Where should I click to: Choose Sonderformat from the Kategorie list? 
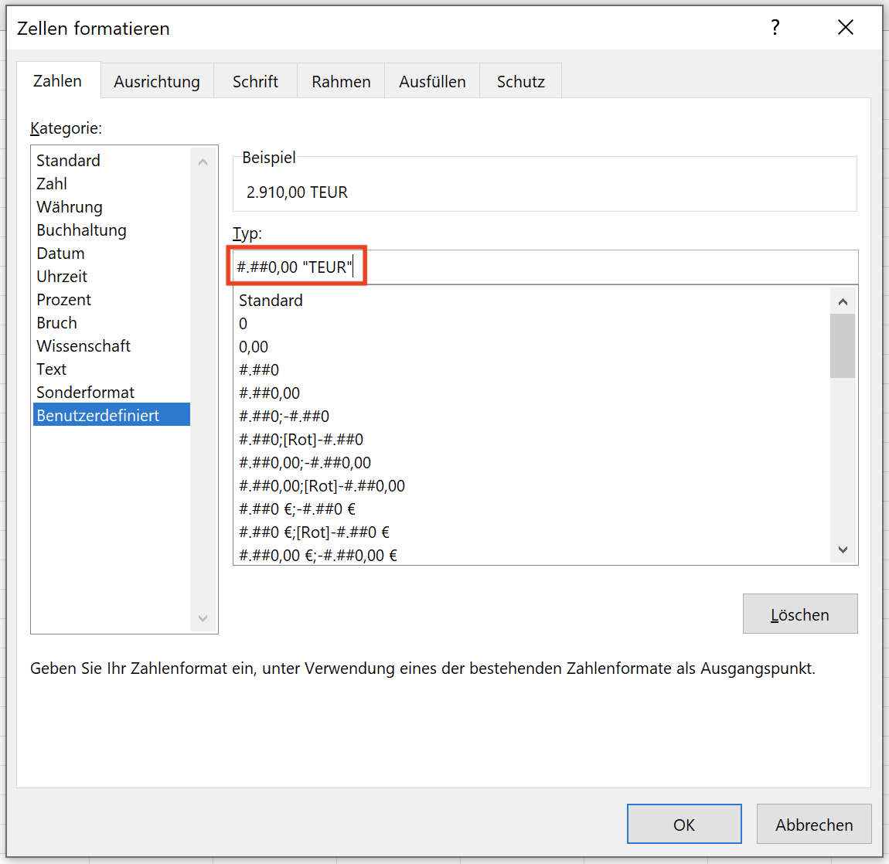click(x=85, y=393)
